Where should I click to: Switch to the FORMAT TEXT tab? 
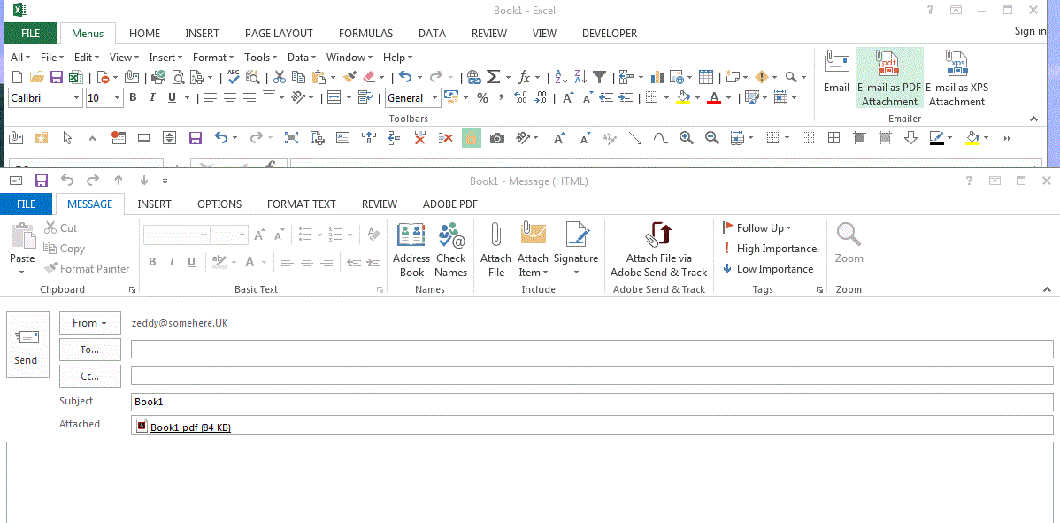(x=301, y=204)
